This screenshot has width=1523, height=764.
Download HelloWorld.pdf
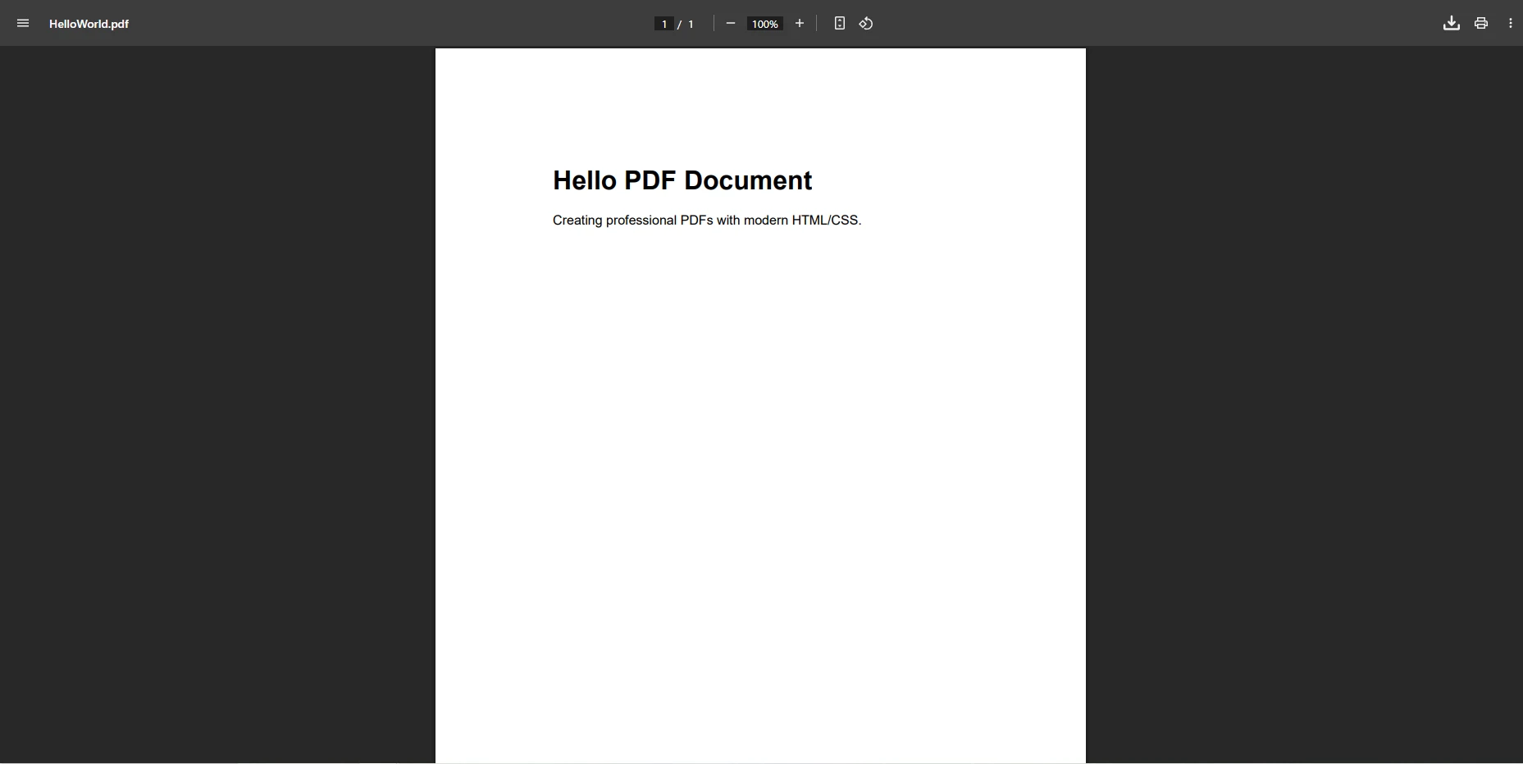coord(1451,23)
